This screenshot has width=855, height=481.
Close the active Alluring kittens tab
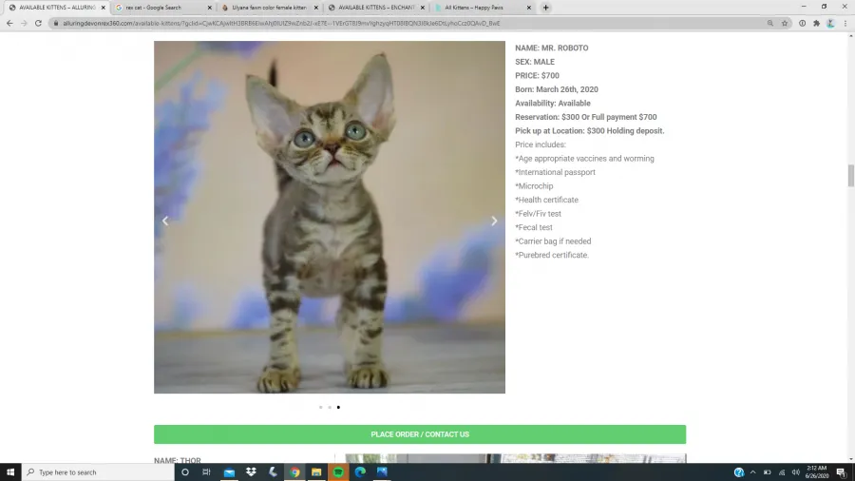point(103,8)
